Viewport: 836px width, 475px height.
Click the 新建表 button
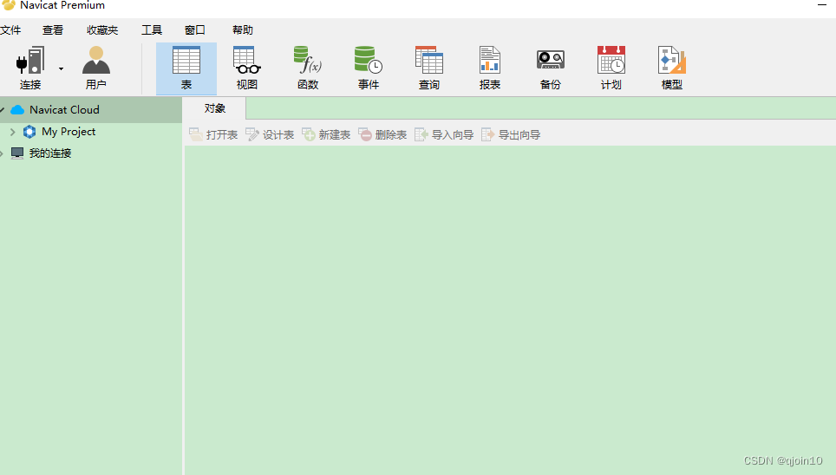coord(326,135)
